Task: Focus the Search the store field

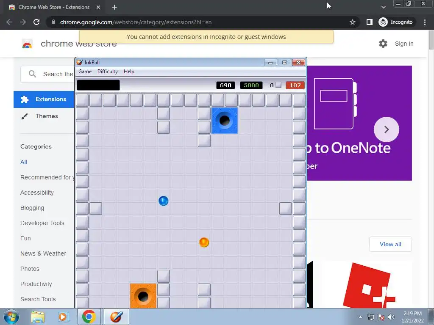Action: pyautogui.click(x=47, y=74)
